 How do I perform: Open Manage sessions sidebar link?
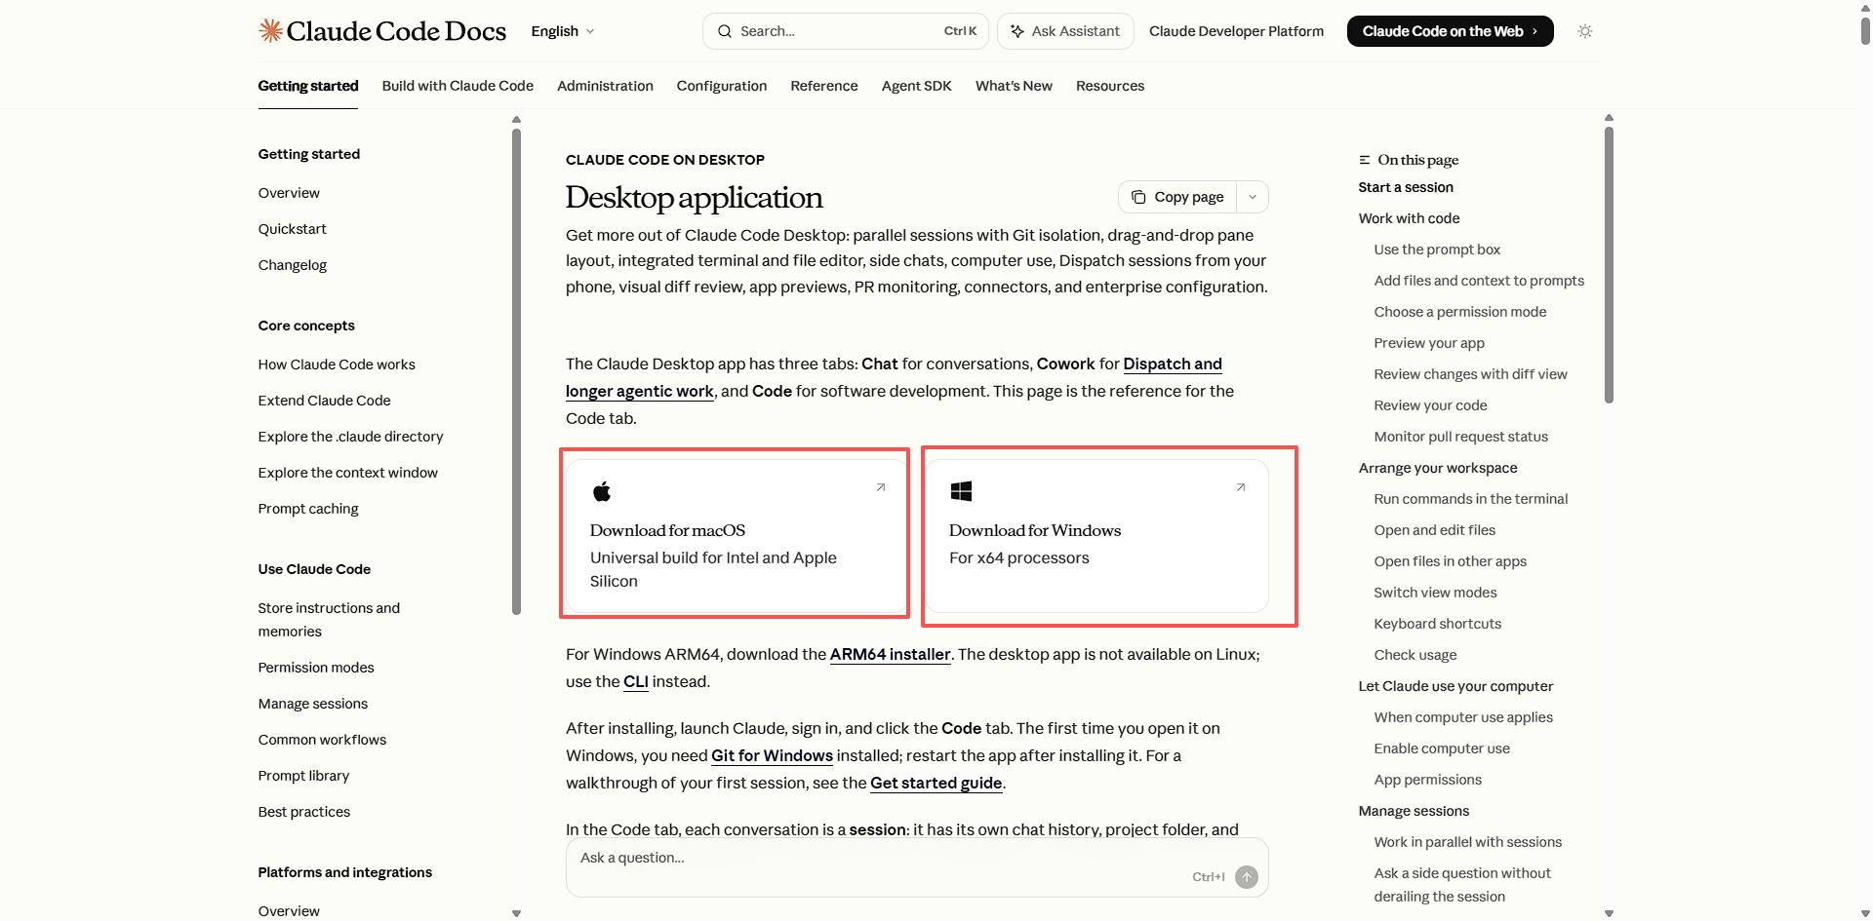tap(313, 704)
